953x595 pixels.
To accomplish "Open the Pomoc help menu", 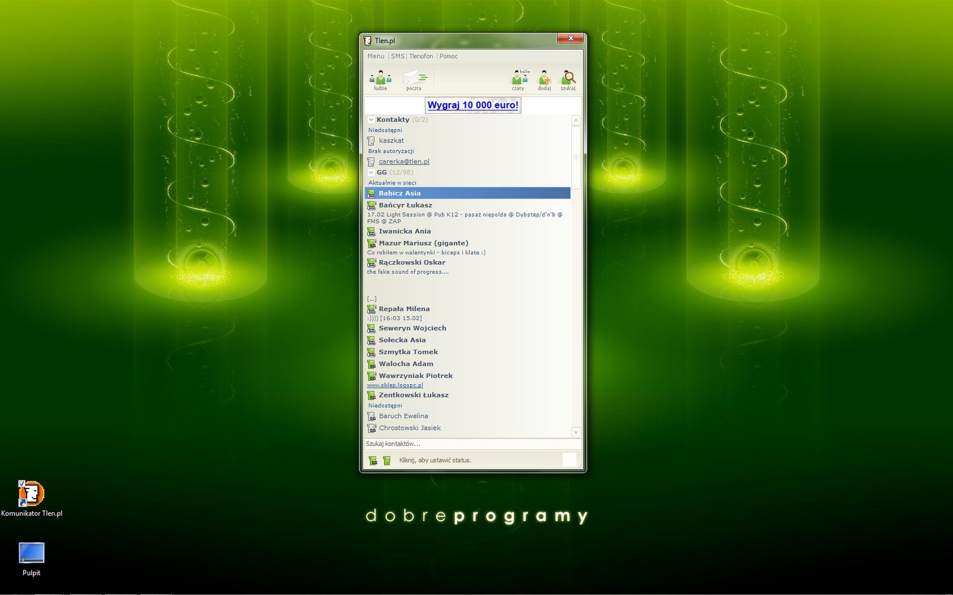I will click(x=448, y=56).
